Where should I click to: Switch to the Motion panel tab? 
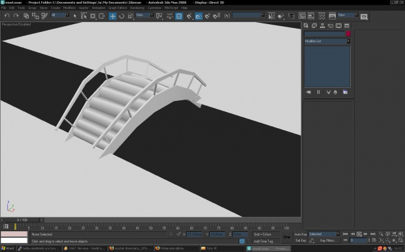point(331,26)
